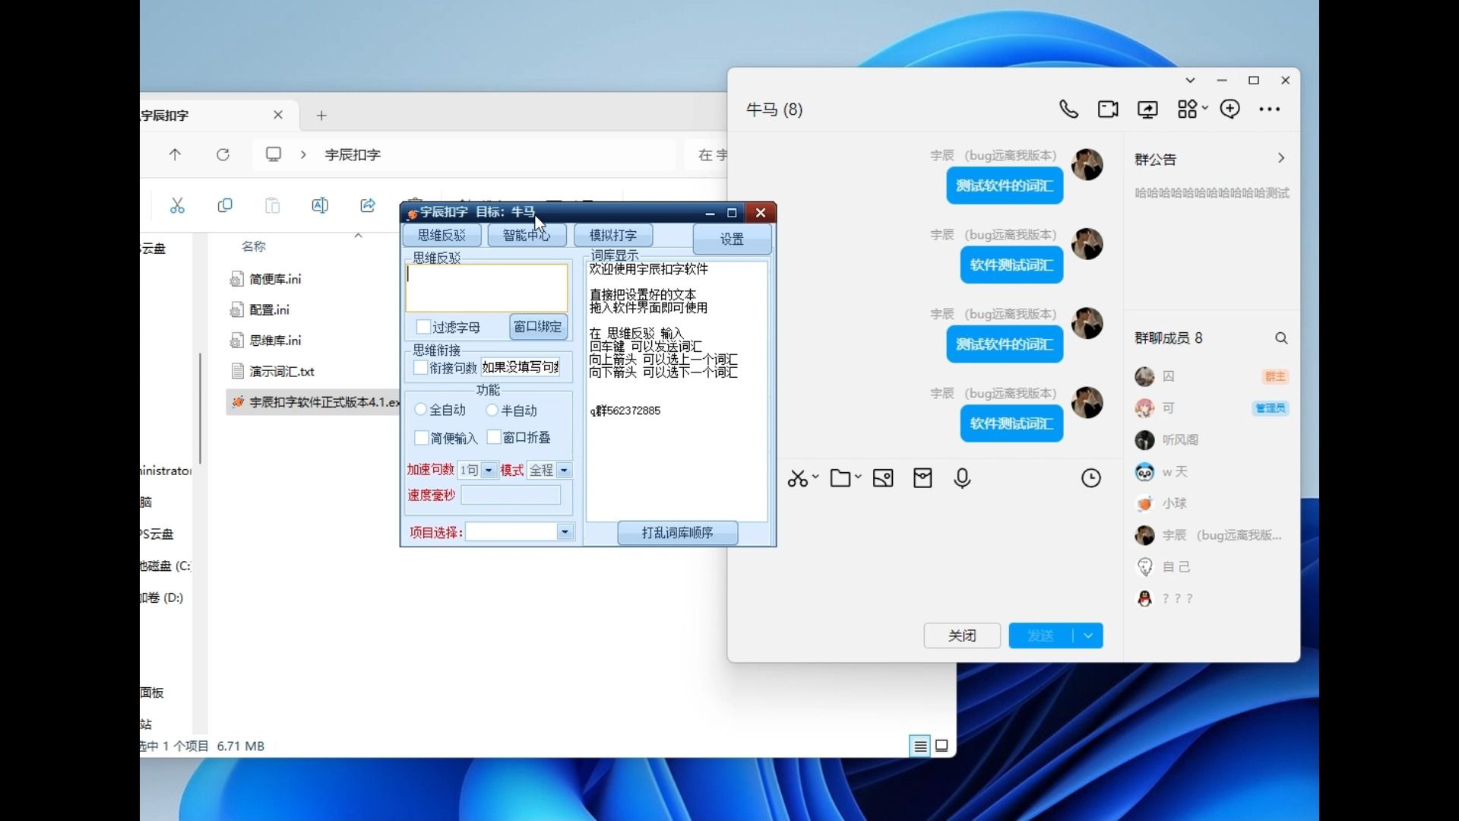Viewport: 1459px width, 821px height.
Task: Click the 关闭 button in the chat window
Action: click(962, 636)
